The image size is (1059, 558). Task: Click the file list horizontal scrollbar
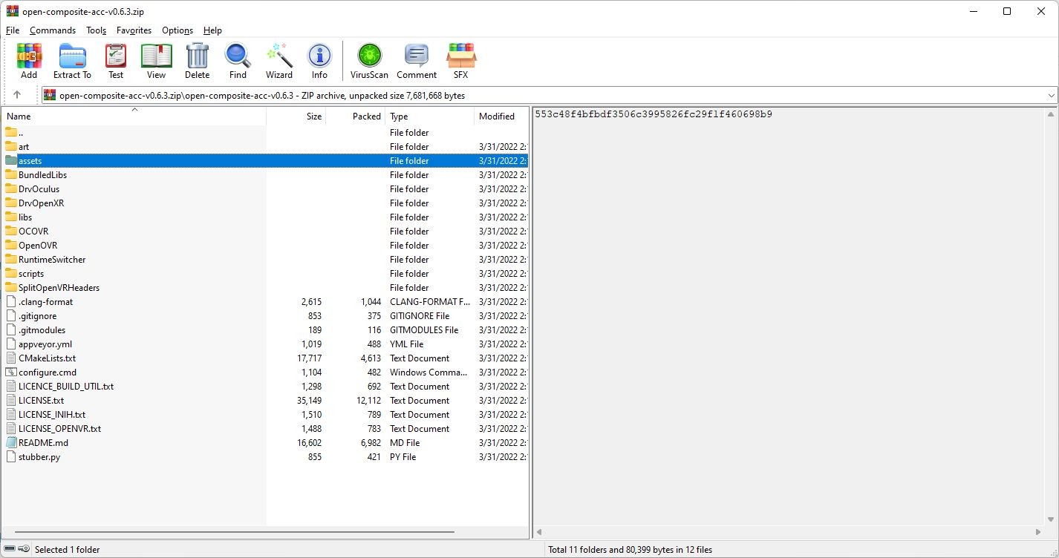(234, 532)
